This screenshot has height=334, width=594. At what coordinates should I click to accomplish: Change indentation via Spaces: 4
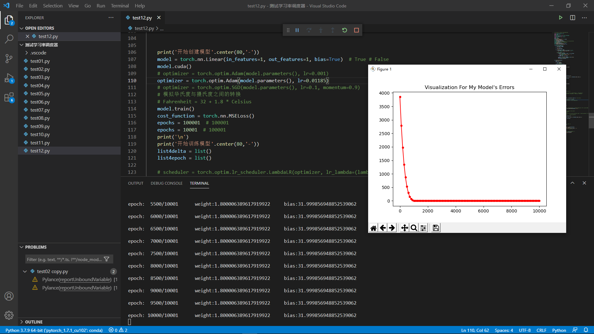504,330
